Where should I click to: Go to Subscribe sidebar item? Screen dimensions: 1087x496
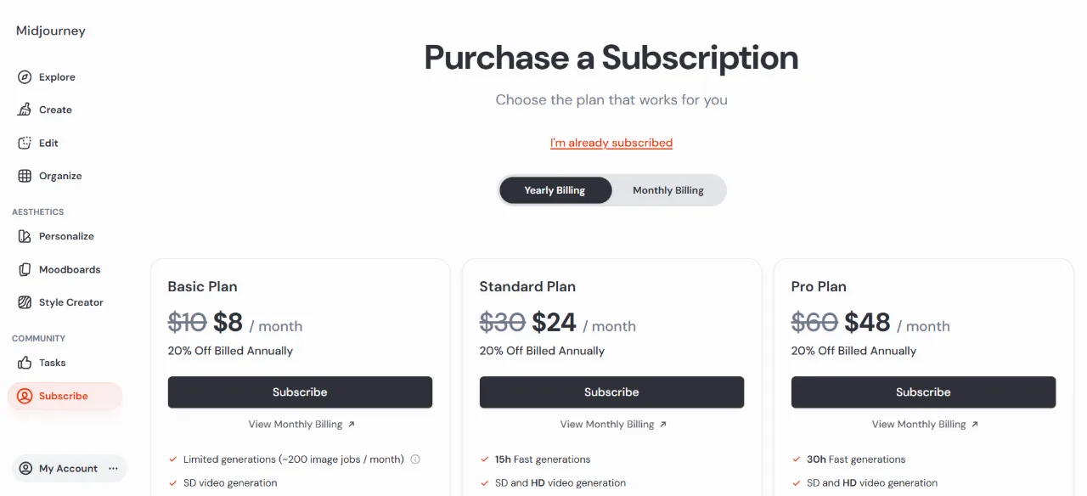click(x=65, y=396)
